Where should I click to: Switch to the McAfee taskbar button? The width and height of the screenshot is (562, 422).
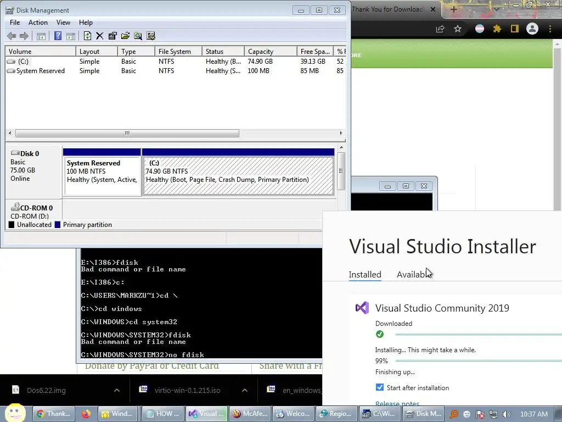tap(250, 414)
